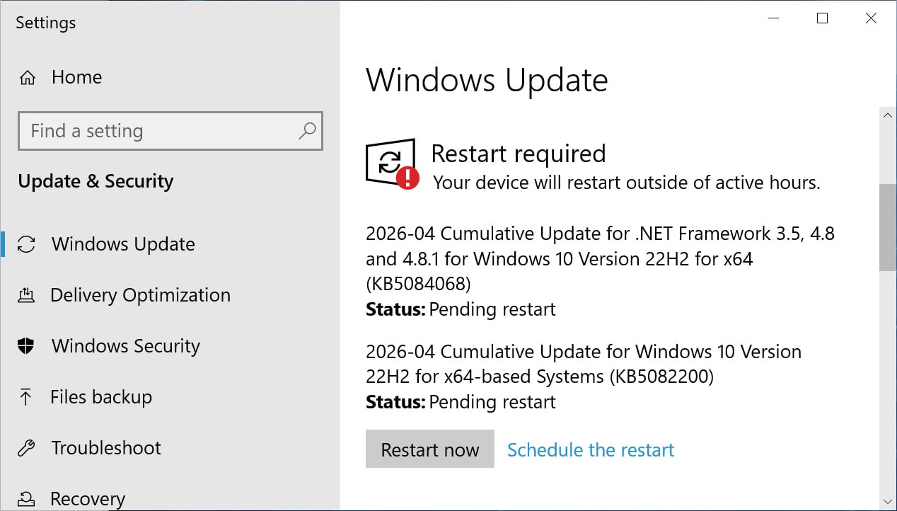Screen dimensions: 897x511
Task: Click the Delivery Optimization download icon
Action: click(x=26, y=294)
